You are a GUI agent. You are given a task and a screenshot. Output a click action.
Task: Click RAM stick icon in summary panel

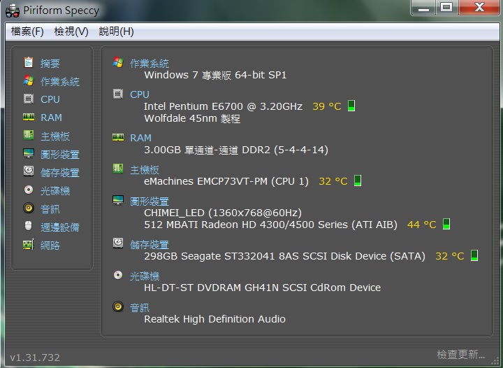pyautogui.click(x=118, y=137)
